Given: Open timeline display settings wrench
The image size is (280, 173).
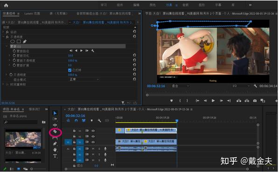Looking at the screenshot, I should click(x=99, y=121).
